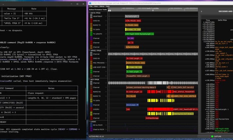
Task: Open the Help menu
Action: pyautogui.click(x=108, y=6)
